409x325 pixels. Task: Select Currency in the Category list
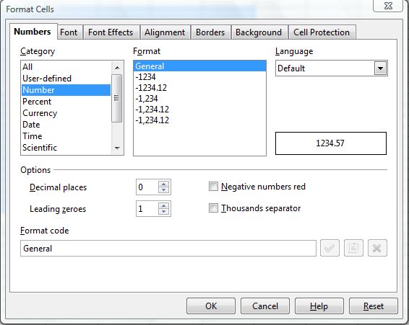point(40,113)
